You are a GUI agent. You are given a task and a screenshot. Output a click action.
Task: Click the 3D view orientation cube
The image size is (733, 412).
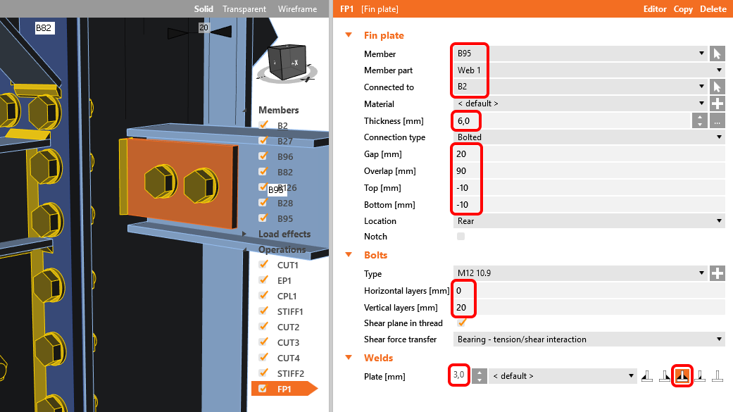point(288,62)
